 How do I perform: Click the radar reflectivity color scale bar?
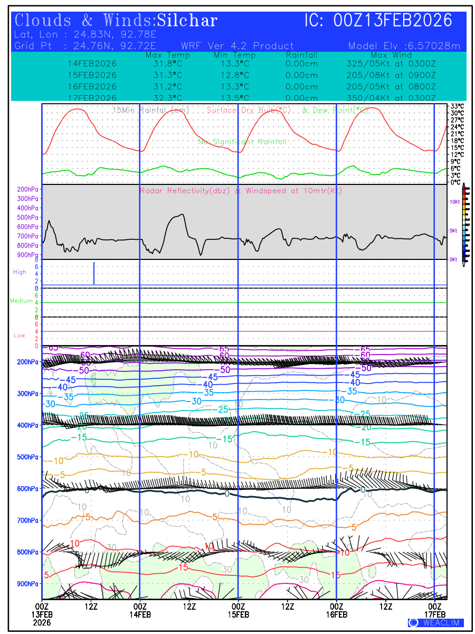click(464, 222)
